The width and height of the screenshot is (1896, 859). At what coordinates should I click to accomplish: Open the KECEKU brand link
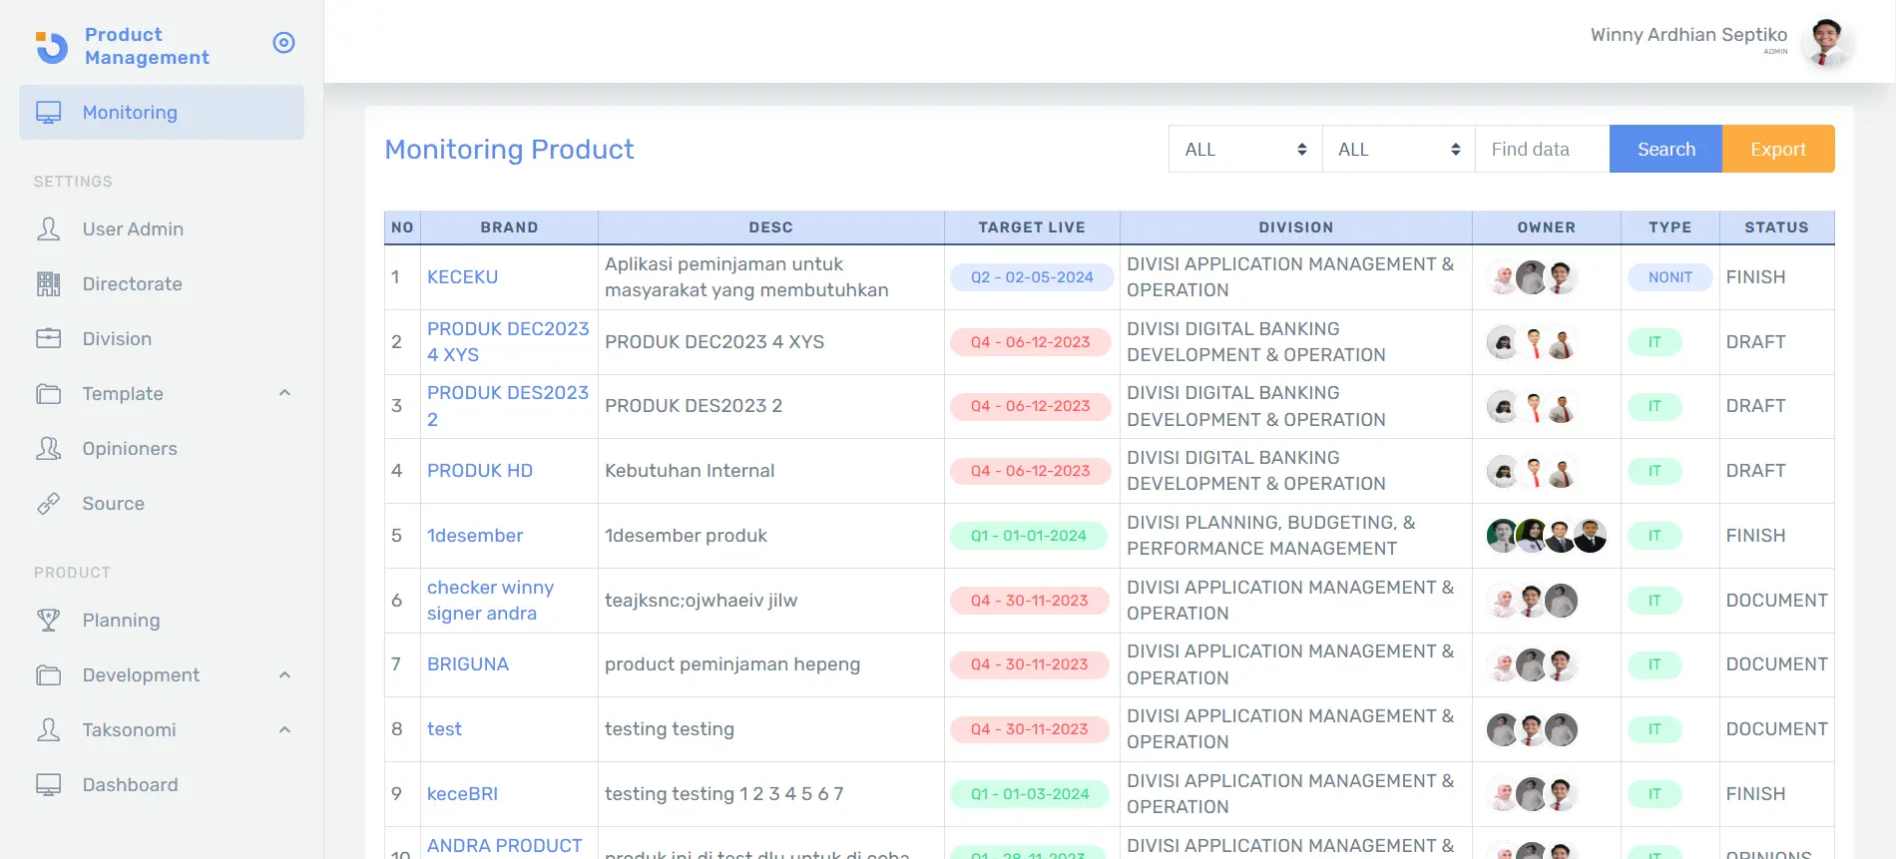[462, 277]
